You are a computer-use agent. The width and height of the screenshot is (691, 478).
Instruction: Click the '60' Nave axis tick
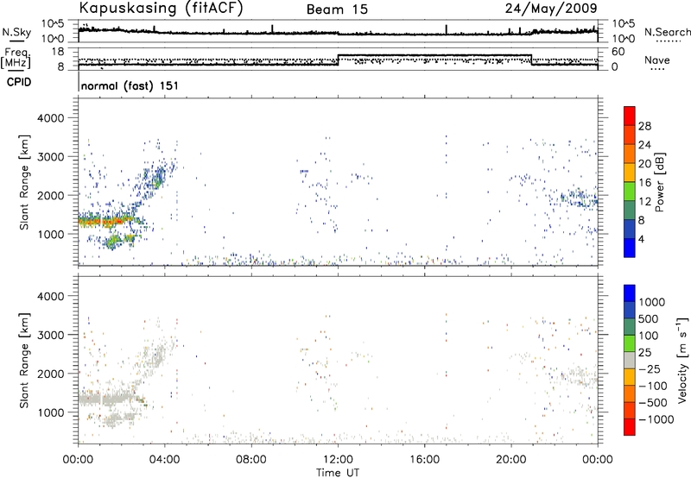pos(618,52)
